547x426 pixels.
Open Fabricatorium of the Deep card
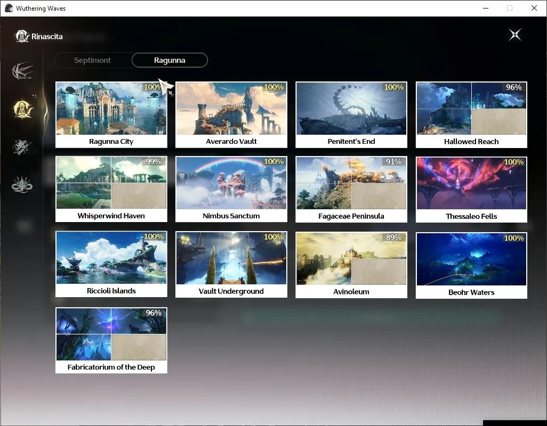click(x=111, y=340)
